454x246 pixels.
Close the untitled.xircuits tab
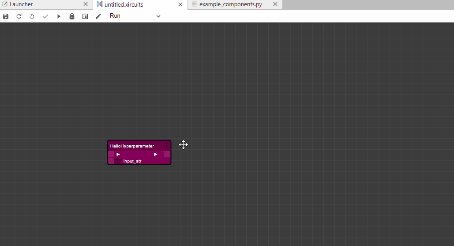pyautogui.click(x=180, y=4)
